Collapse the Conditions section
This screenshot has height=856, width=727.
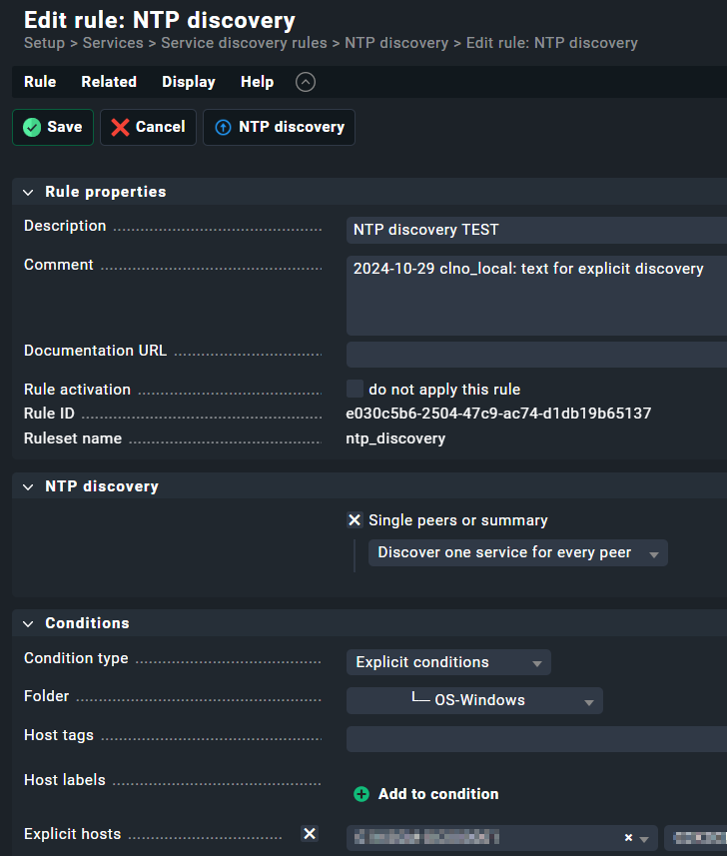tap(28, 623)
